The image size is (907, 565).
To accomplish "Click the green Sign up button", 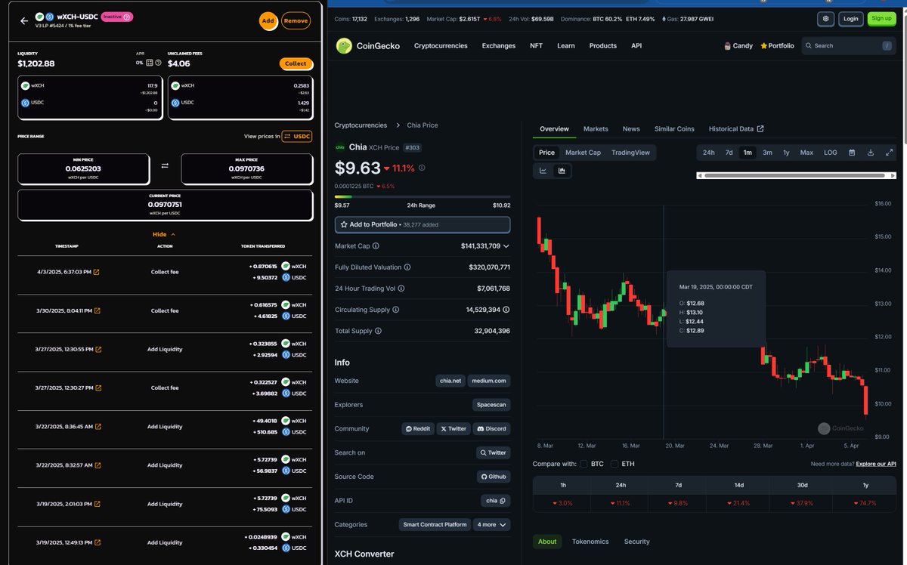I will pos(881,18).
